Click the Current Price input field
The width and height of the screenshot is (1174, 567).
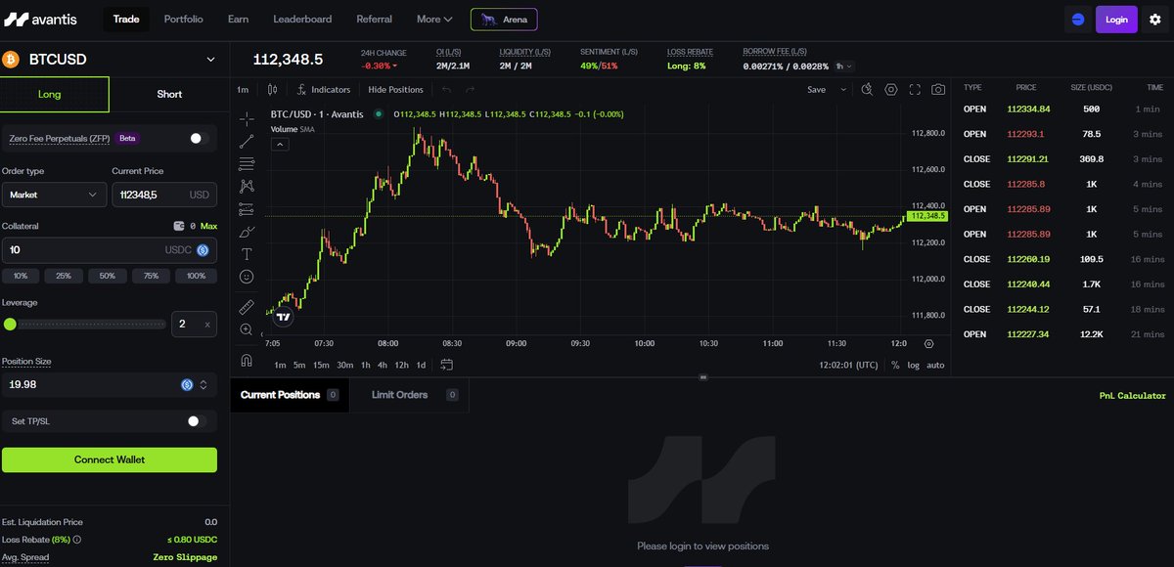click(164, 195)
